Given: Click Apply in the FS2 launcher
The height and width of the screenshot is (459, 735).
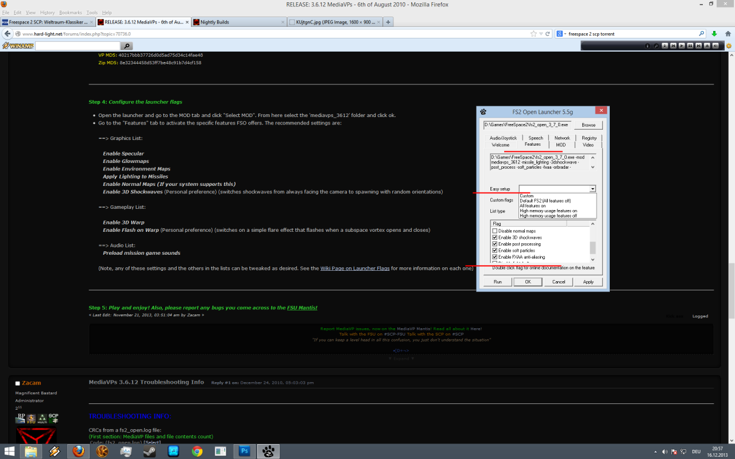Looking at the screenshot, I should click(589, 282).
